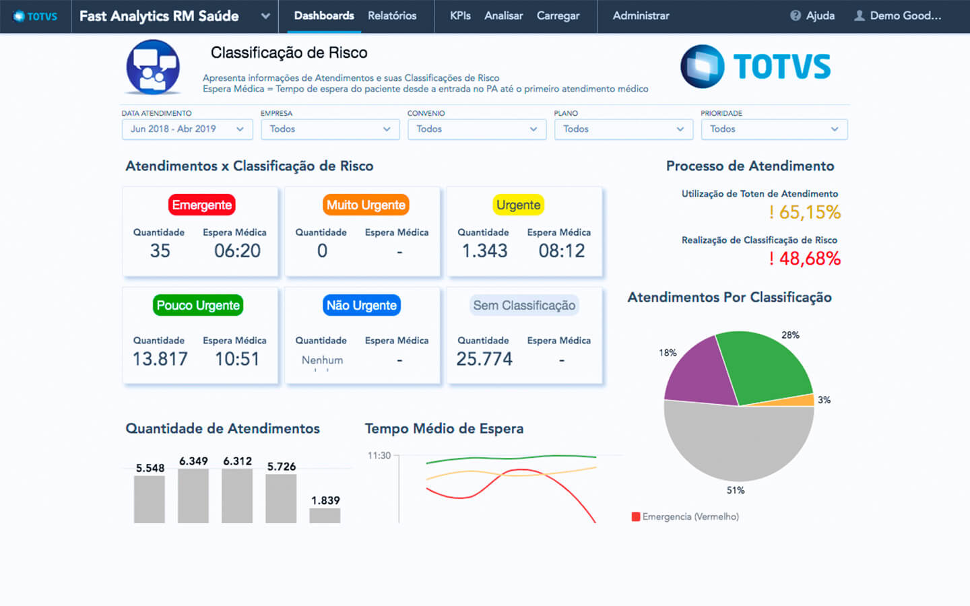970x606 pixels.
Task: Click the TOTVS logo in the top bar
Action: (35, 16)
